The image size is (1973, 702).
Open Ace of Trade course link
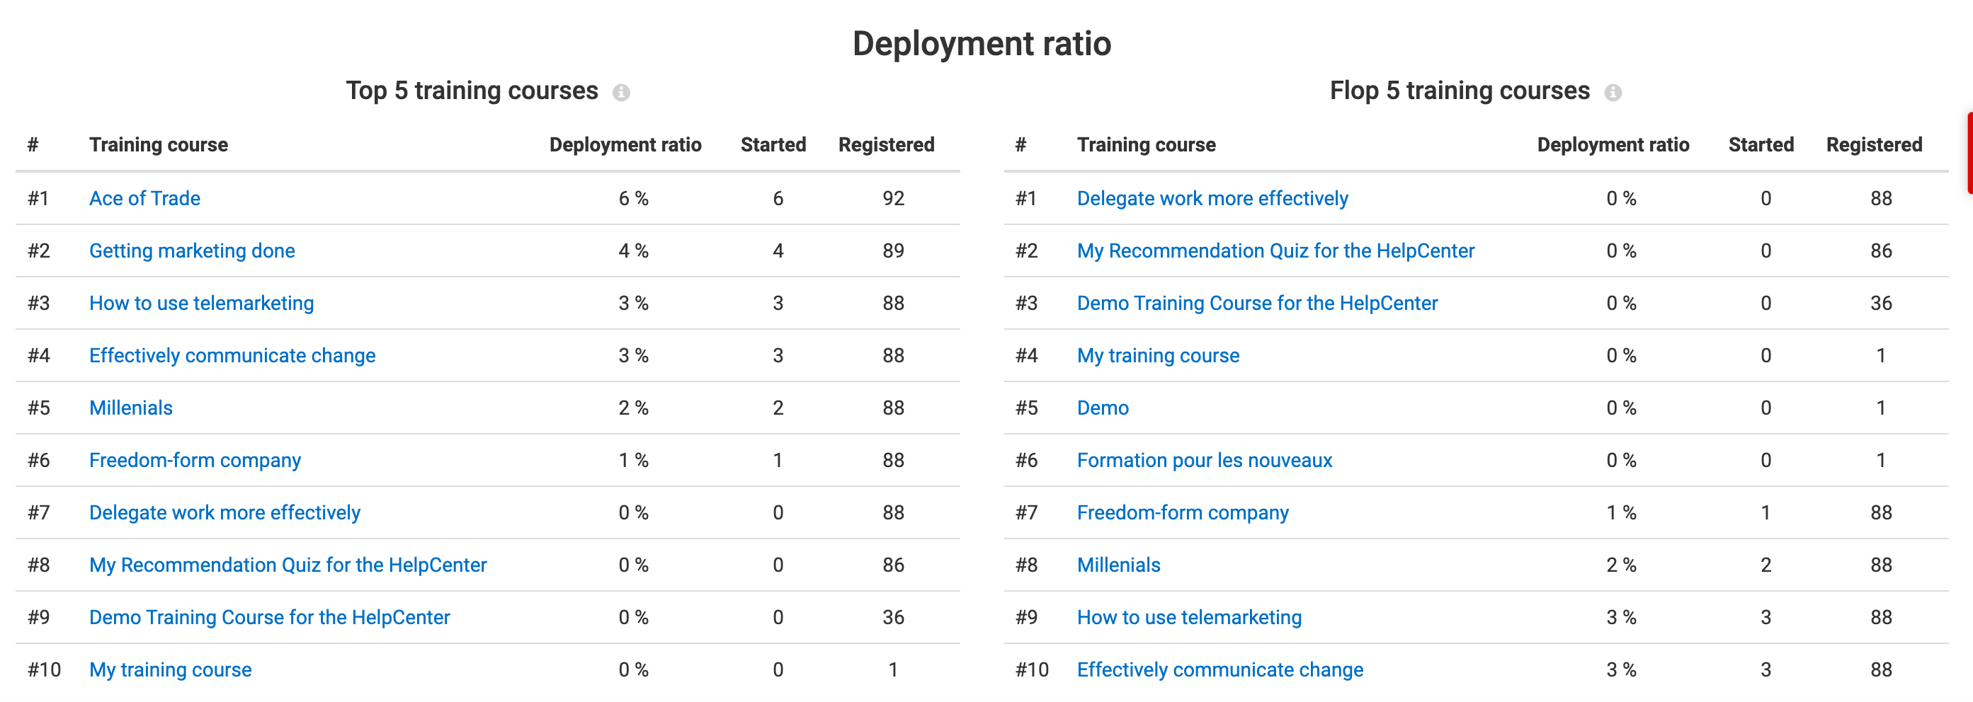(144, 198)
